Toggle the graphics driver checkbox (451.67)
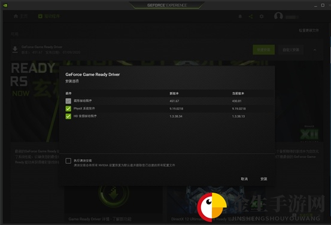331x225 pixels. [x=68, y=101]
